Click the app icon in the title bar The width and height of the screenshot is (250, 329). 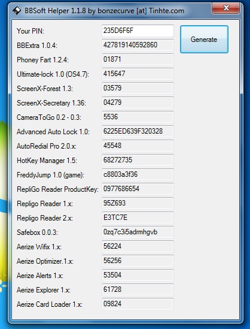(17, 11)
